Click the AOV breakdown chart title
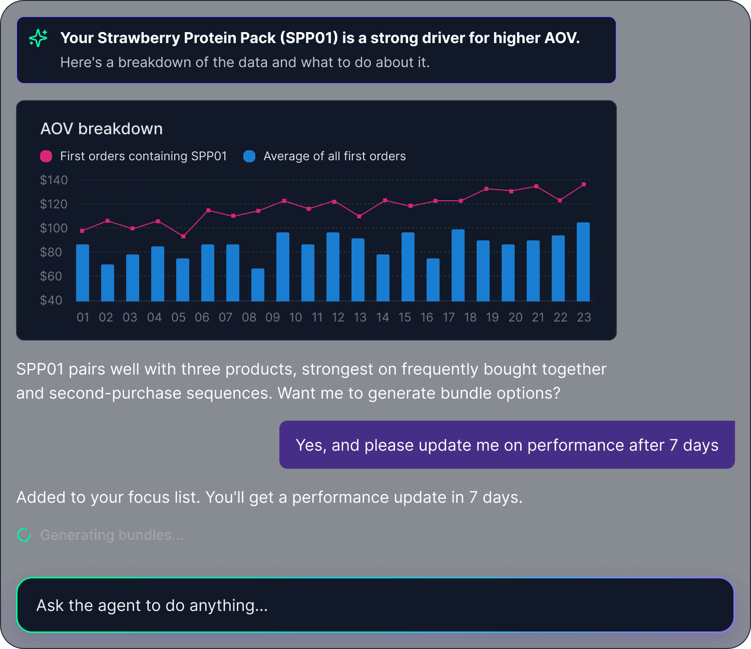Viewport: 751px width, 649px height. 102,129
